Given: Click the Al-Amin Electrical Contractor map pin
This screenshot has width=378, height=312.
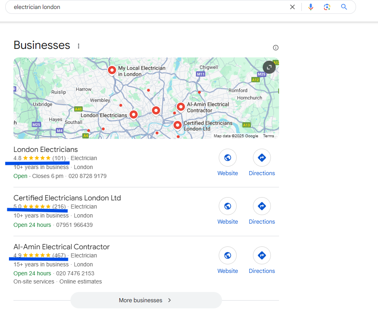Looking at the screenshot, I should click(180, 107).
